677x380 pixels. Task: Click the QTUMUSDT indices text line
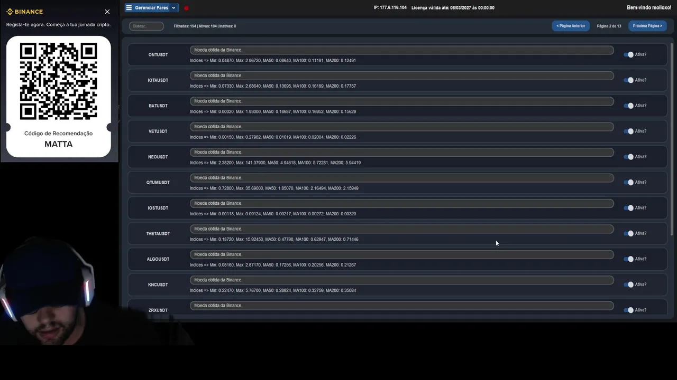(x=274, y=188)
